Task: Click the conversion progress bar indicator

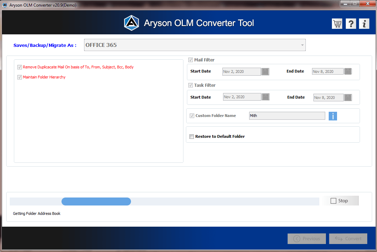Action: pyautogui.click(x=96, y=201)
